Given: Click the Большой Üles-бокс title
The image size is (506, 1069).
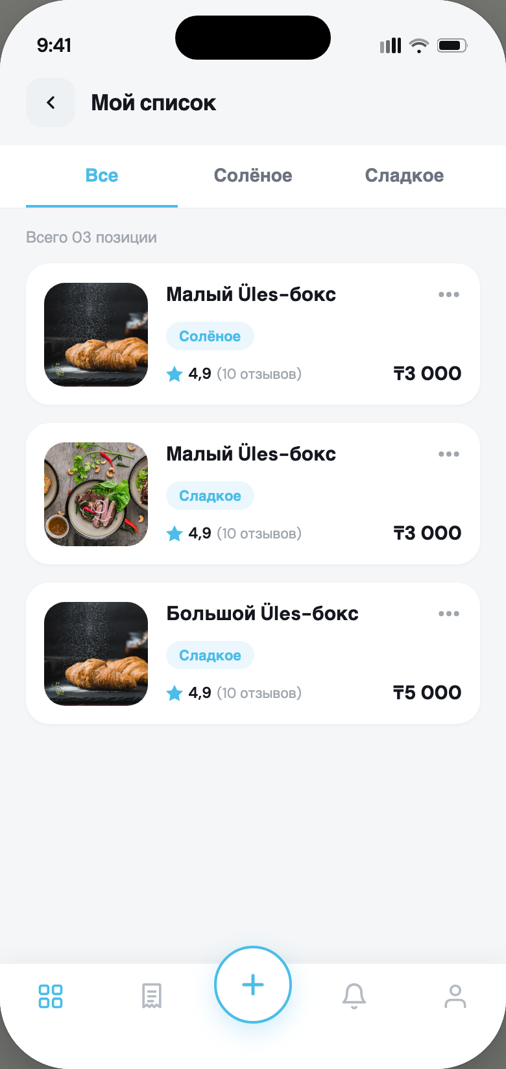Looking at the screenshot, I should 262,614.
